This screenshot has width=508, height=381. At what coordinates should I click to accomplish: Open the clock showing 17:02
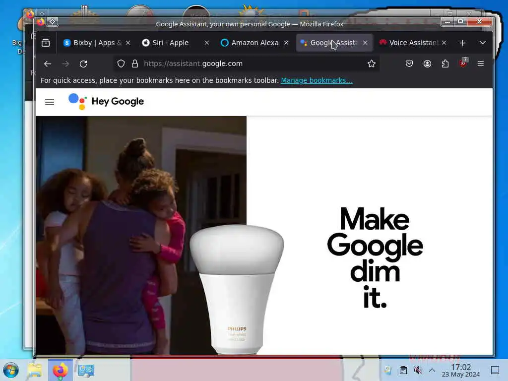pos(461,371)
